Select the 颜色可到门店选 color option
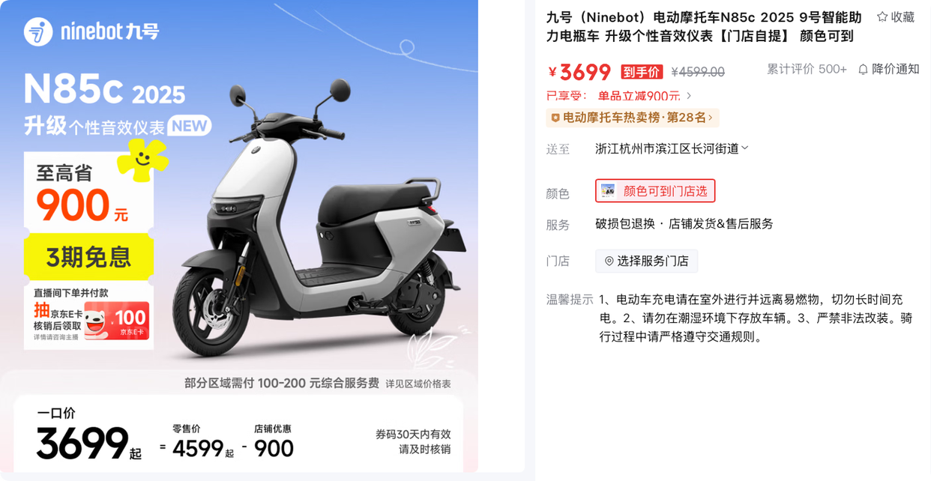Viewport: 931px width, 481px height. click(655, 191)
